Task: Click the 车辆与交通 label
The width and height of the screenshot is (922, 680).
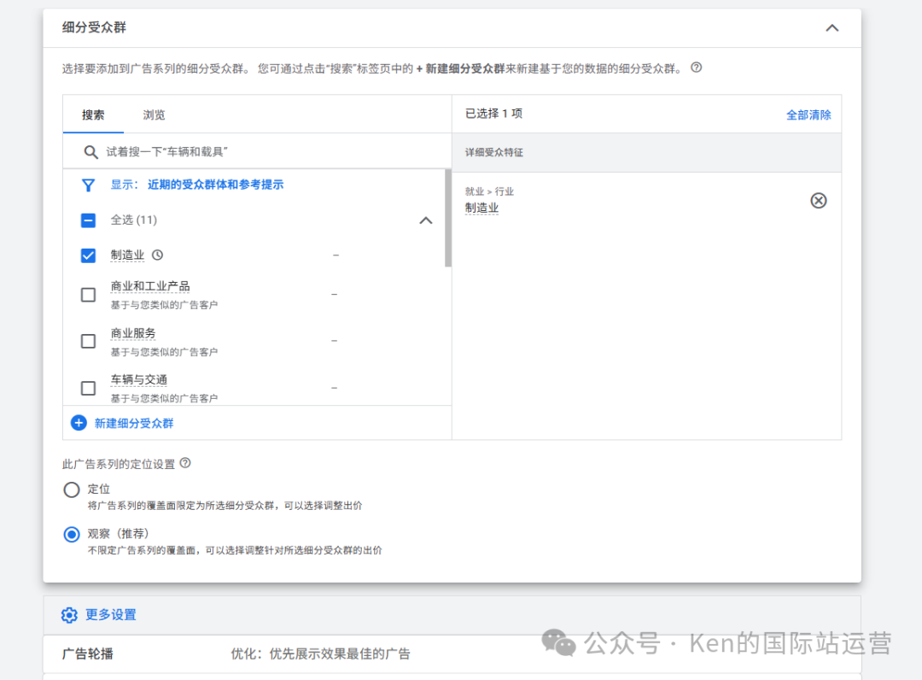Action: click(x=139, y=380)
